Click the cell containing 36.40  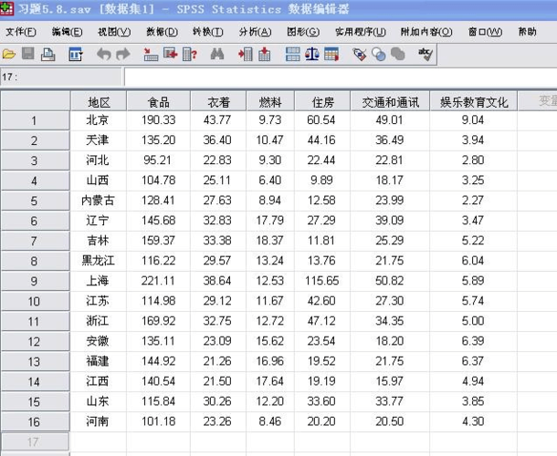coord(217,140)
